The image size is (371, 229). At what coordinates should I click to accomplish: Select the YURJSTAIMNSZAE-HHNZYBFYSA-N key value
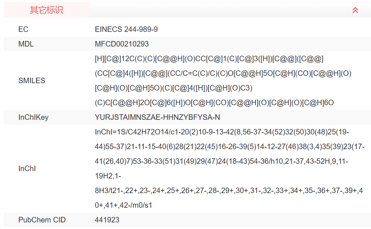pos(157,117)
